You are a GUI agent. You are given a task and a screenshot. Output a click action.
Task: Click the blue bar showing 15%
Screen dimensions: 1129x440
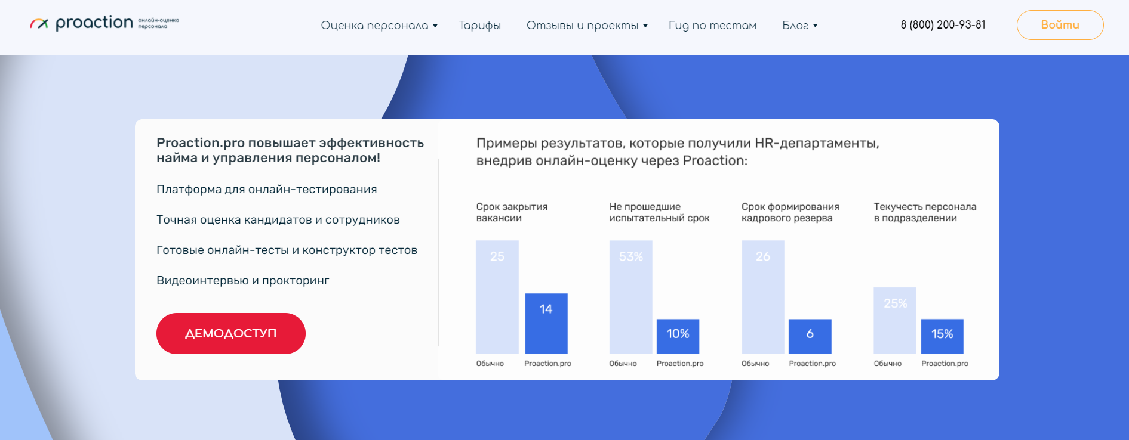942,336
